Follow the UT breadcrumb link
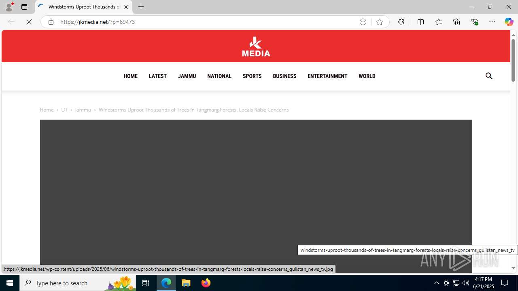518x291 pixels. 64,110
